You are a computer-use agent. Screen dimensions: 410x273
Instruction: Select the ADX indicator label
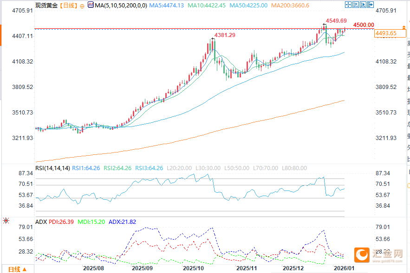click(41, 222)
